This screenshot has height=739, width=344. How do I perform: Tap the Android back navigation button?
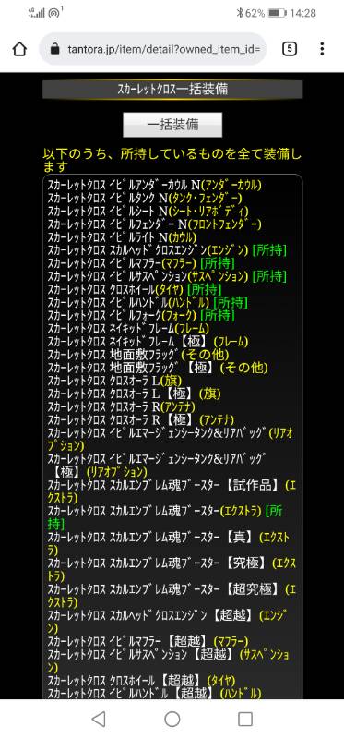click(x=99, y=719)
